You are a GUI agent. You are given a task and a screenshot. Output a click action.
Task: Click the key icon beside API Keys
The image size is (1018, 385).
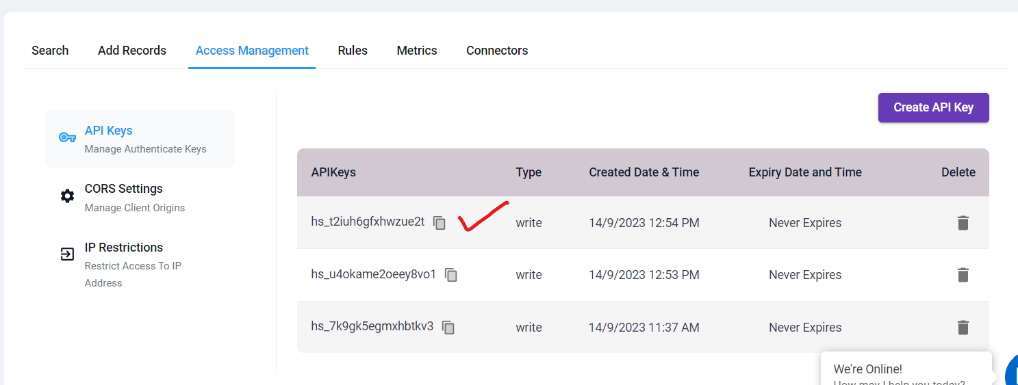click(67, 137)
